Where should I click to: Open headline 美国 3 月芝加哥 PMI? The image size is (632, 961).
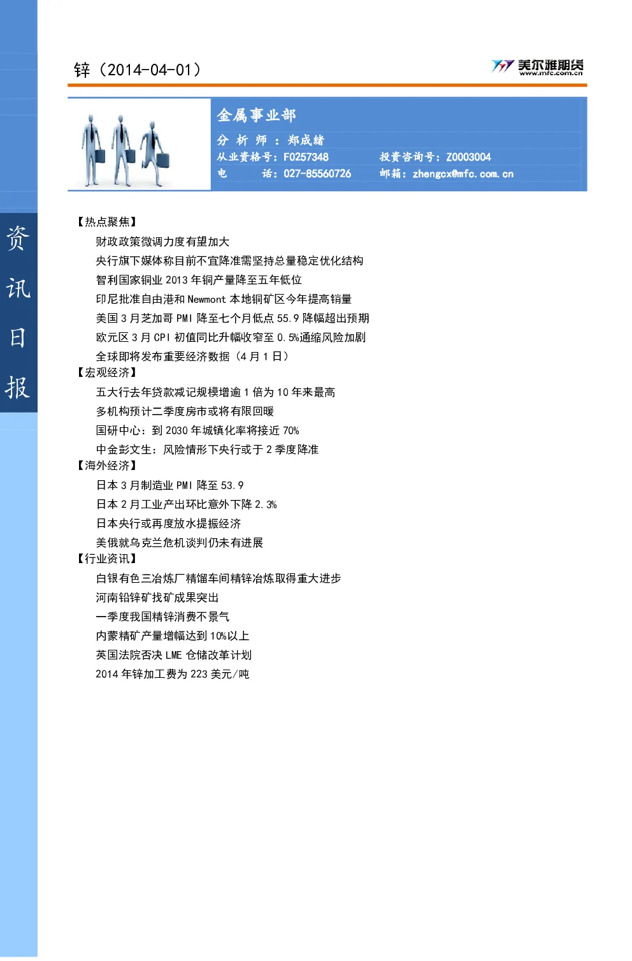pyautogui.click(x=233, y=318)
